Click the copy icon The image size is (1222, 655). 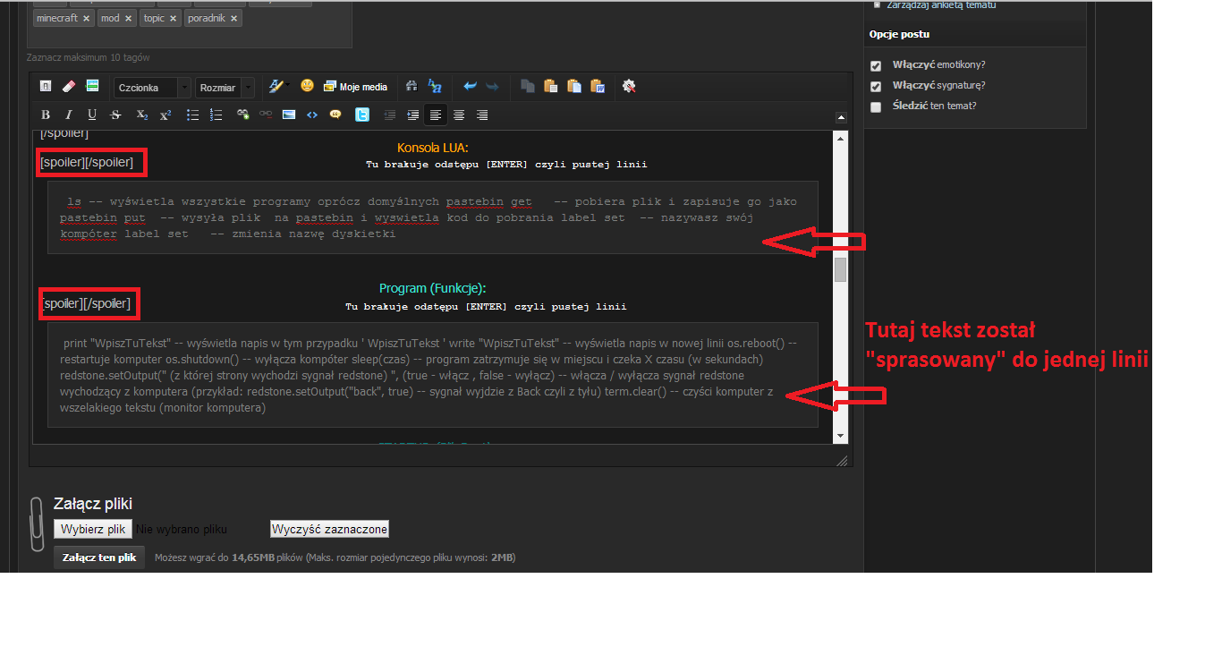pos(528,87)
